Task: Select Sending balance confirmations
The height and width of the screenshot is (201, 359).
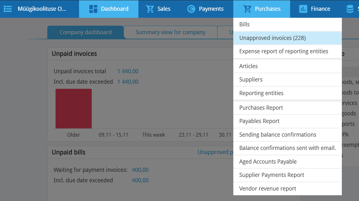Action: click(x=288, y=135)
